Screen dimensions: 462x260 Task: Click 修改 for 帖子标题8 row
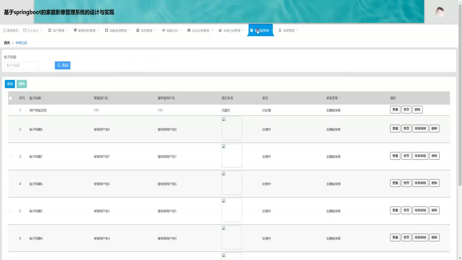406,129
